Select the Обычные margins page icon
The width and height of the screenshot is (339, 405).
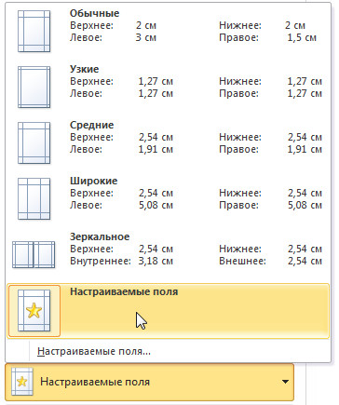click(34, 31)
